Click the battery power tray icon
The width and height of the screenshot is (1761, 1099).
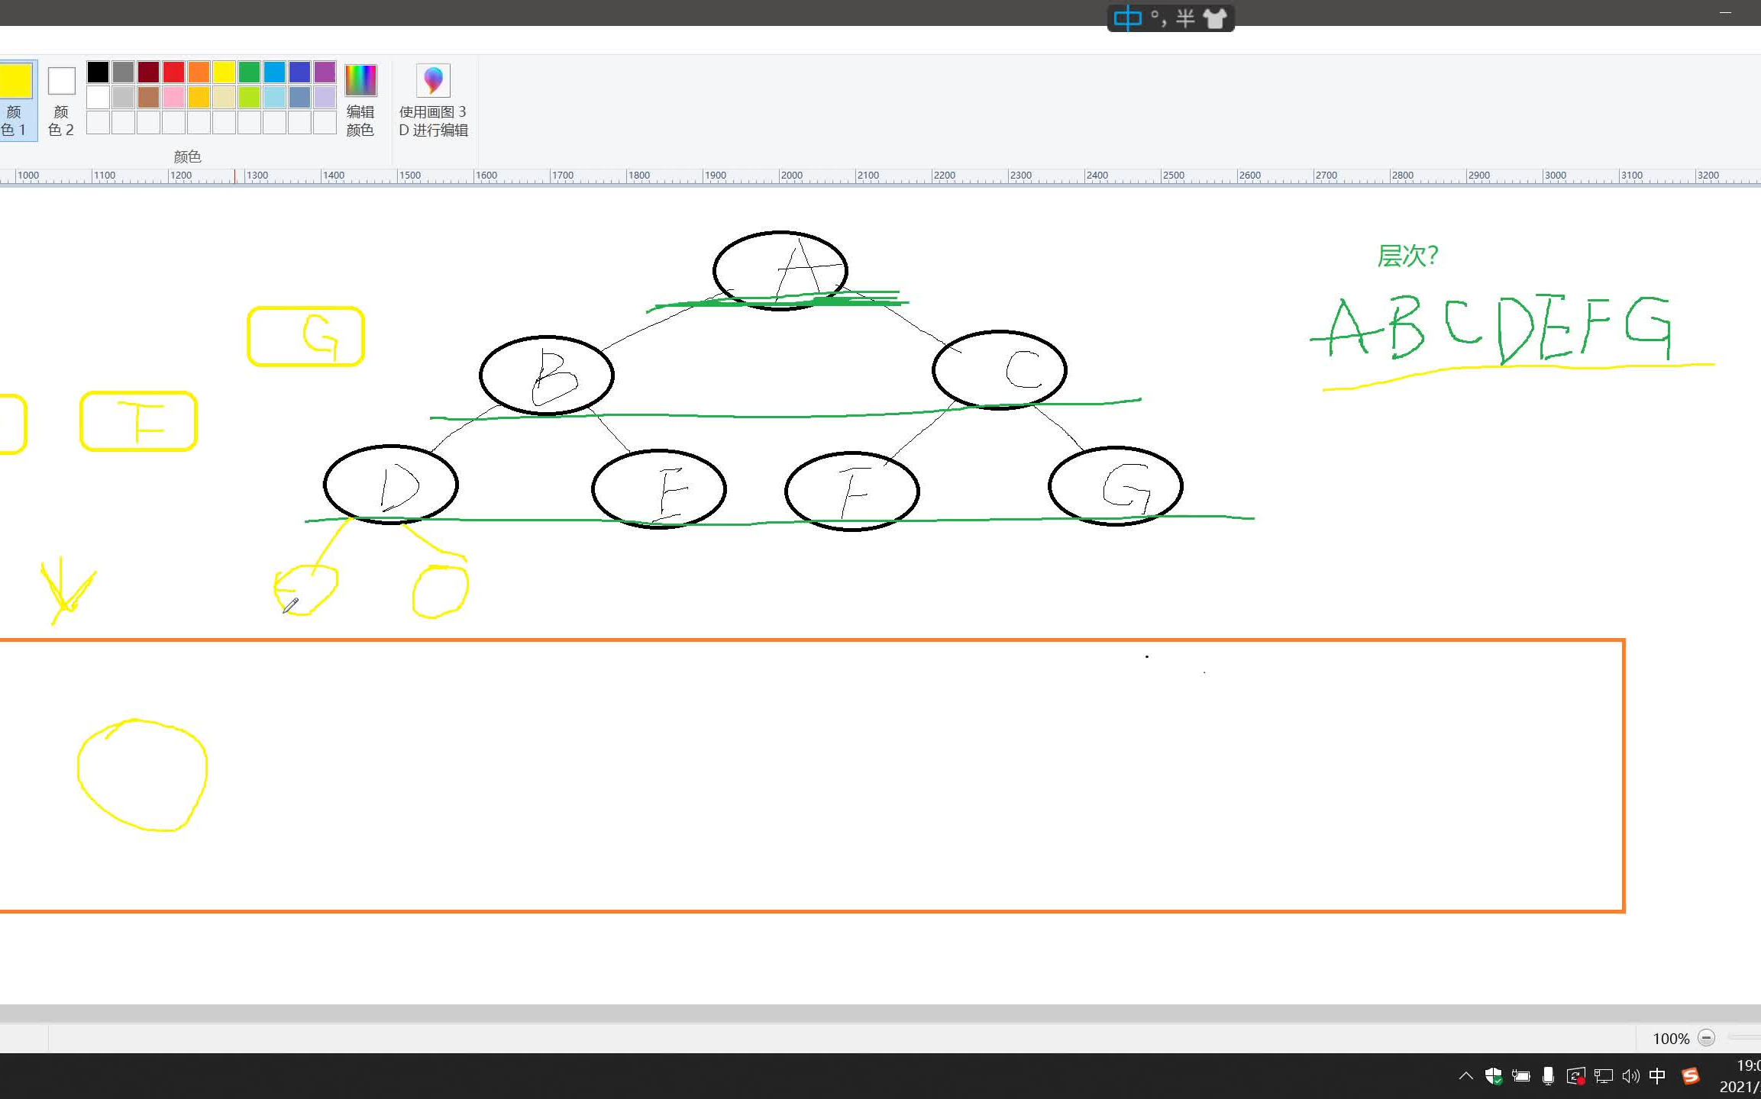tap(1520, 1076)
